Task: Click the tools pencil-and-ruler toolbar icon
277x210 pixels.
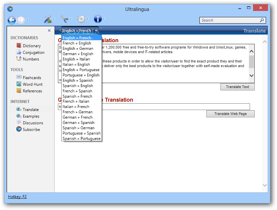Action: 48,19
